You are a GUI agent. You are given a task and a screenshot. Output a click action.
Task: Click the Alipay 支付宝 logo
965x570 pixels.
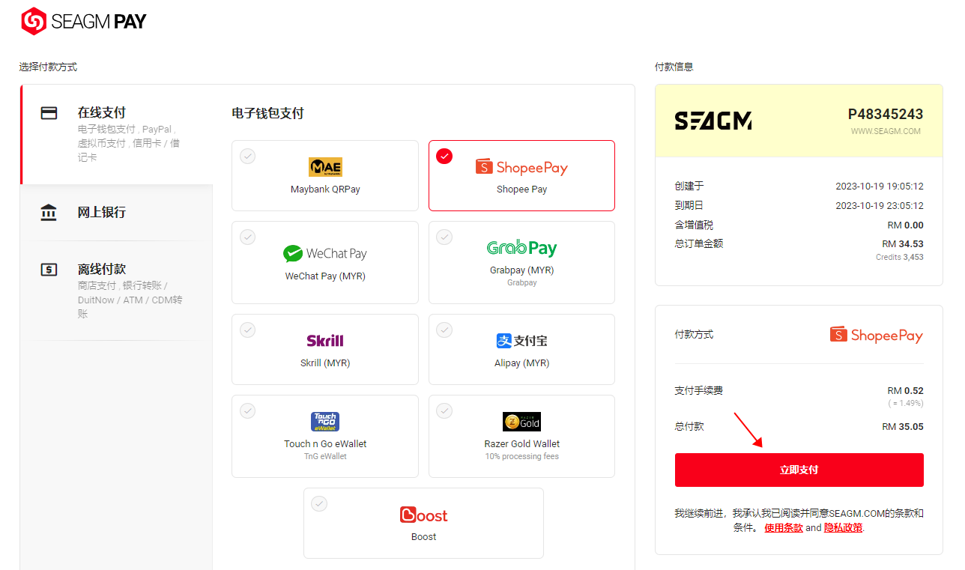point(521,341)
